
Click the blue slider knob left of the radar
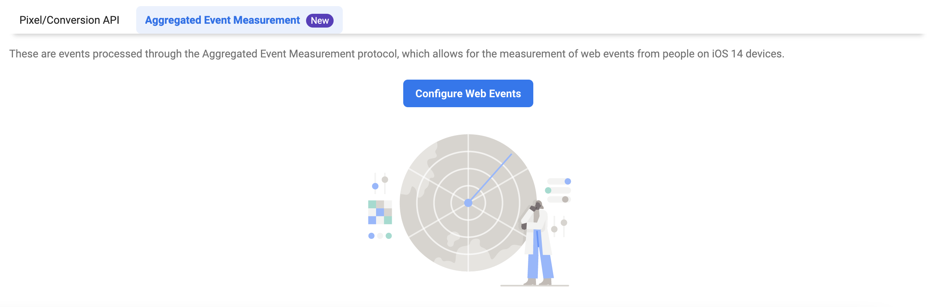point(375,186)
